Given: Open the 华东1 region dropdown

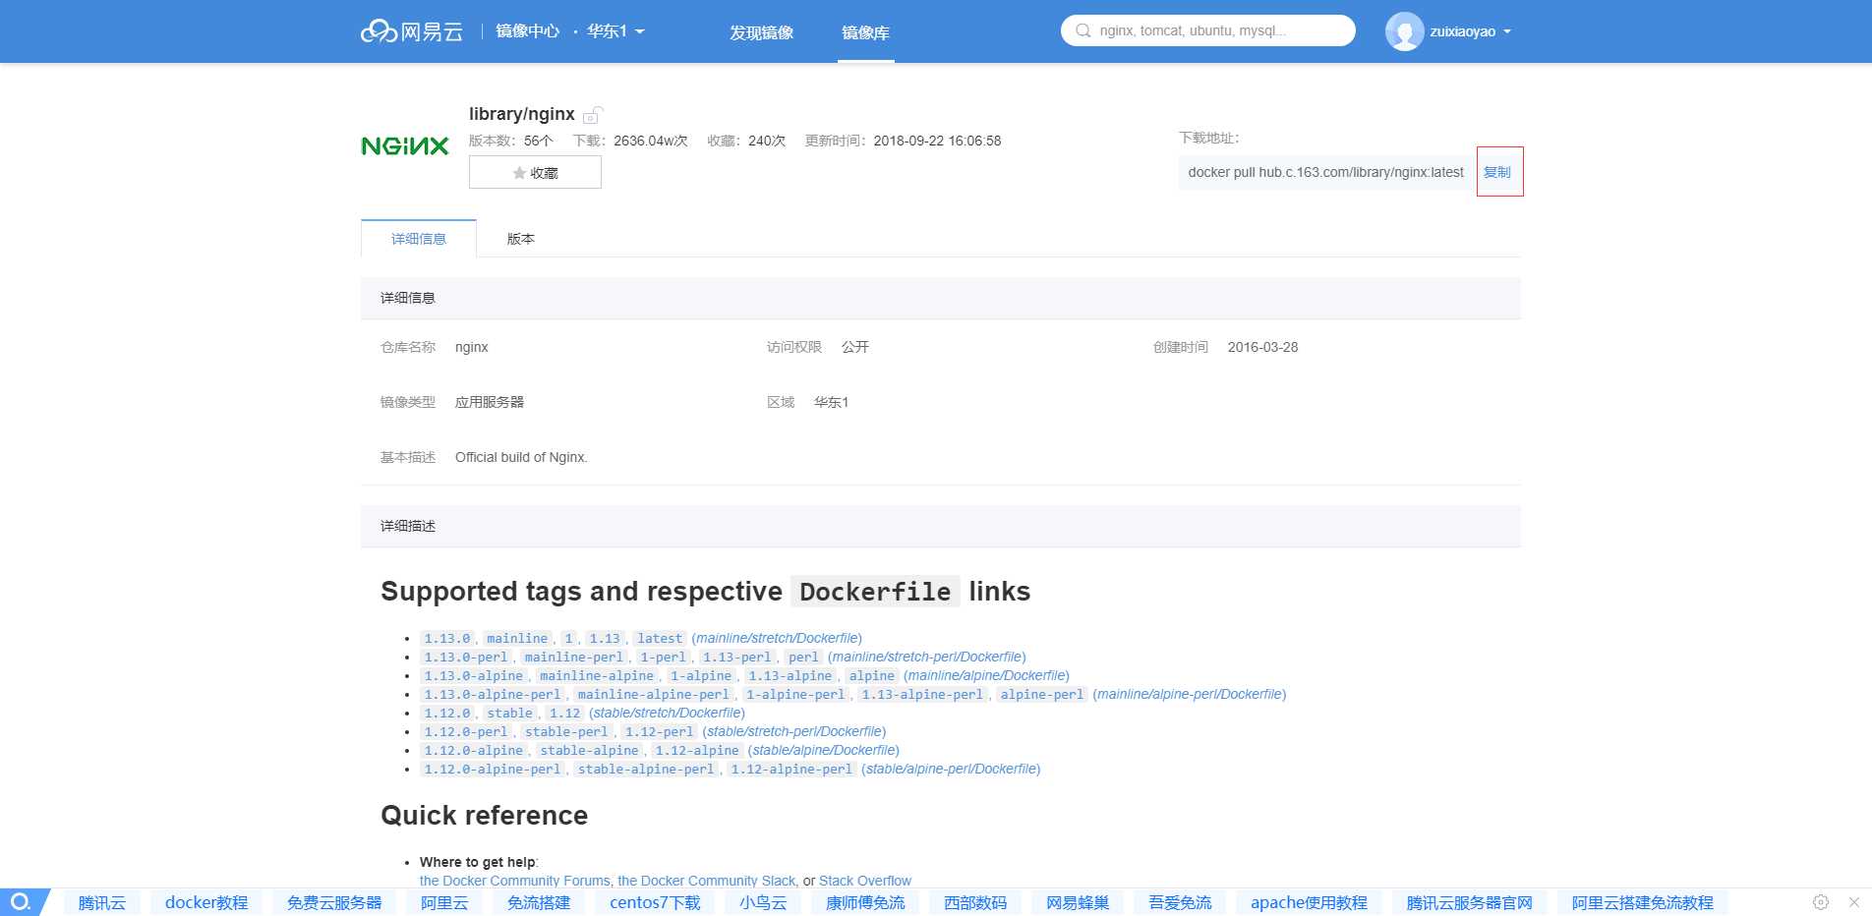Looking at the screenshot, I should pos(615,31).
